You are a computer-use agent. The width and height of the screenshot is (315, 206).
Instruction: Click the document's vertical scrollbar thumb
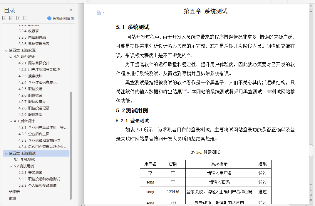pos(311,151)
